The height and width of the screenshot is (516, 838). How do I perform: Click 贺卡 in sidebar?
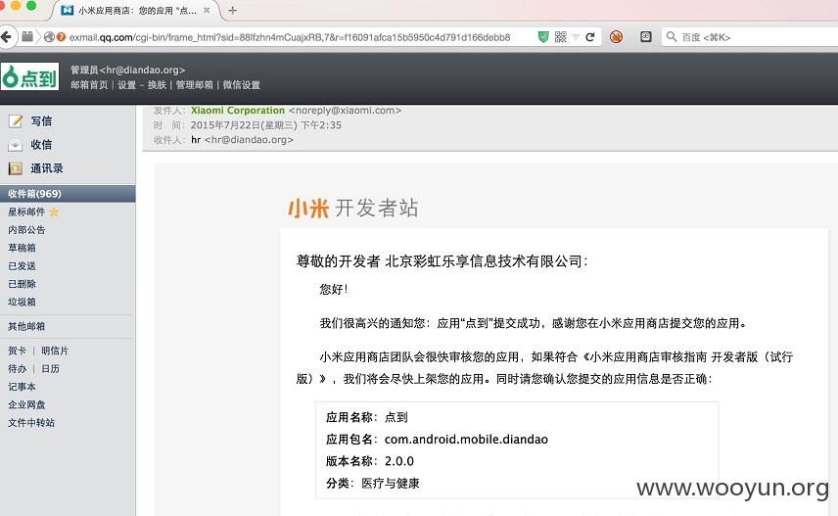pyautogui.click(x=17, y=351)
